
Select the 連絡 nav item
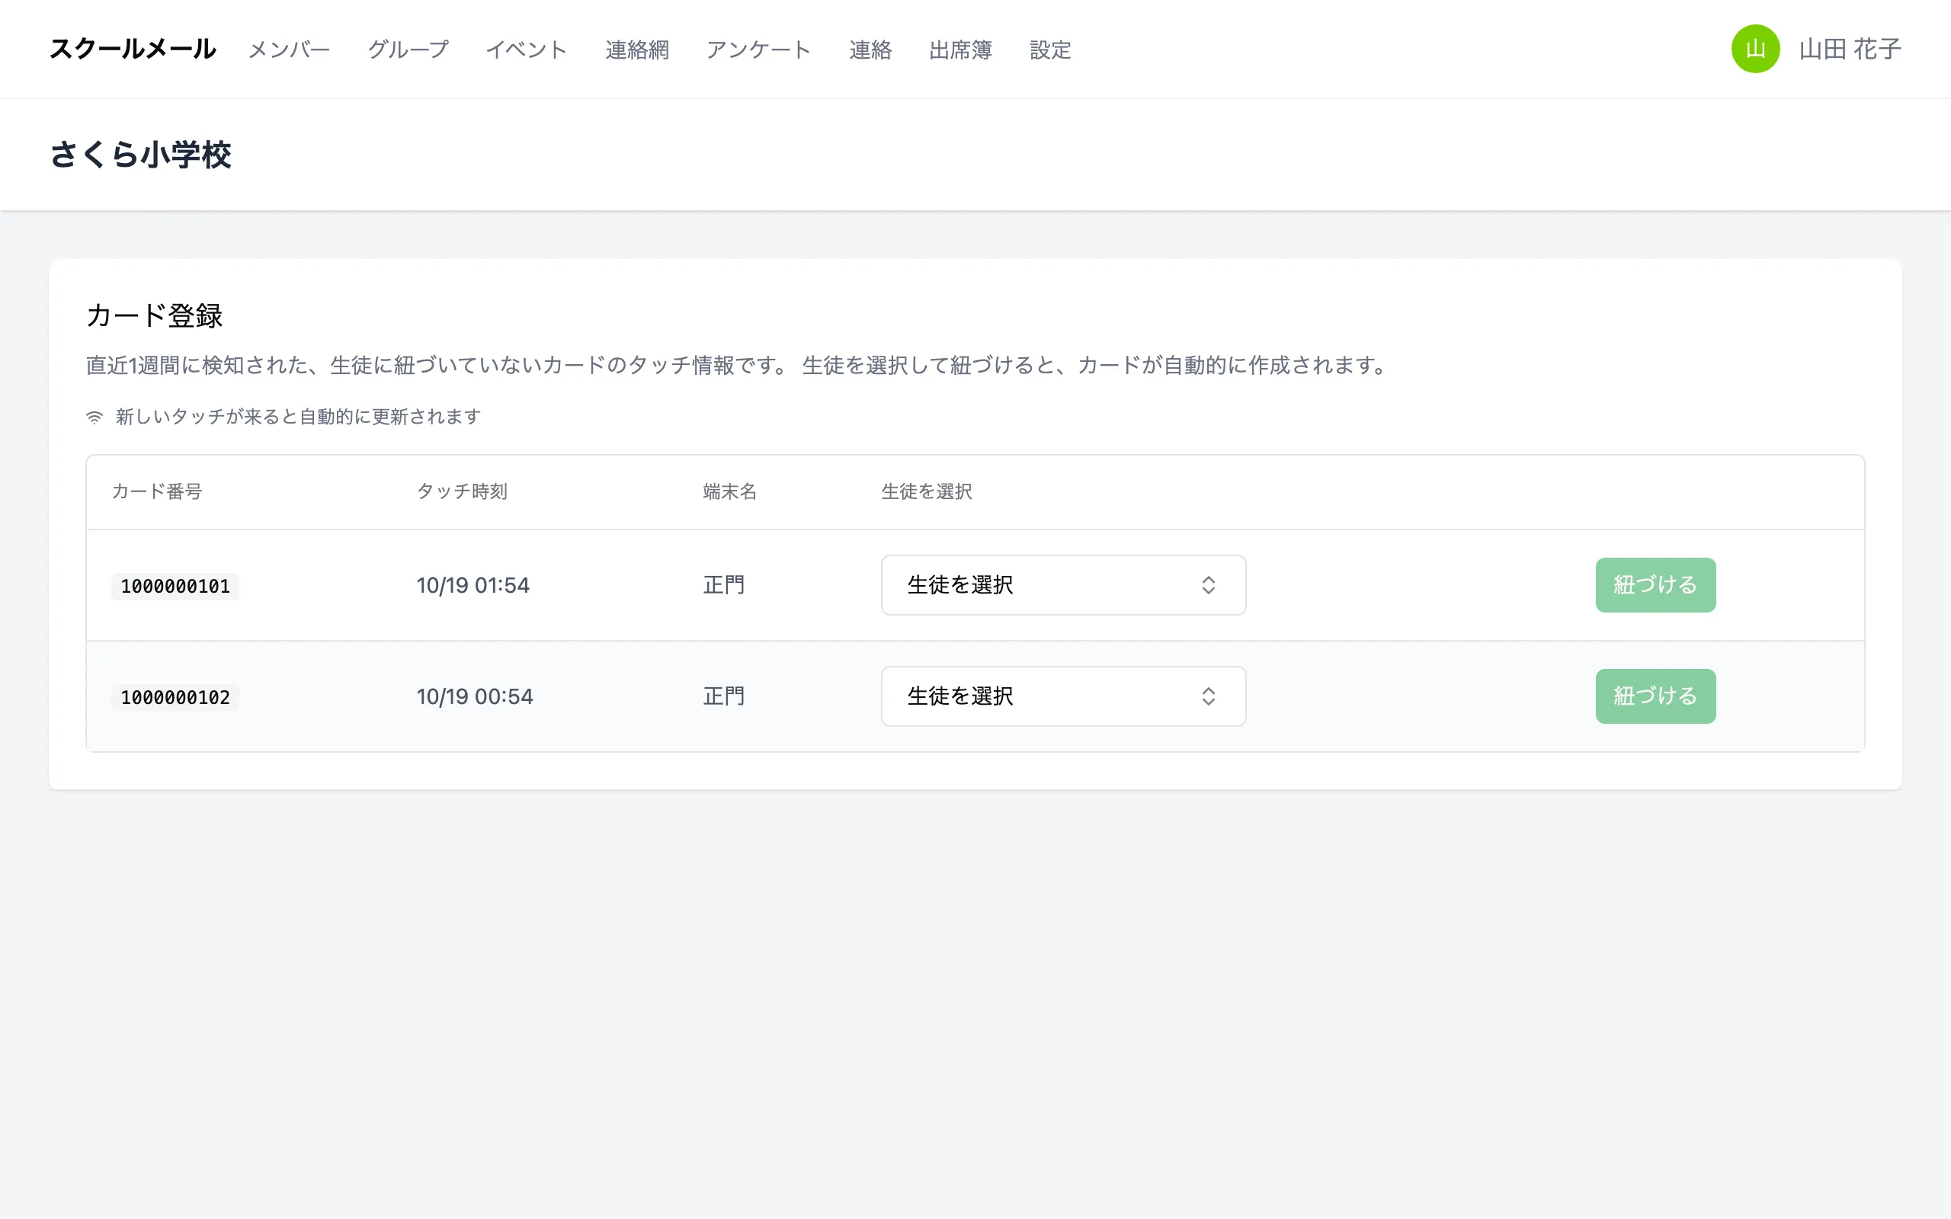point(870,50)
